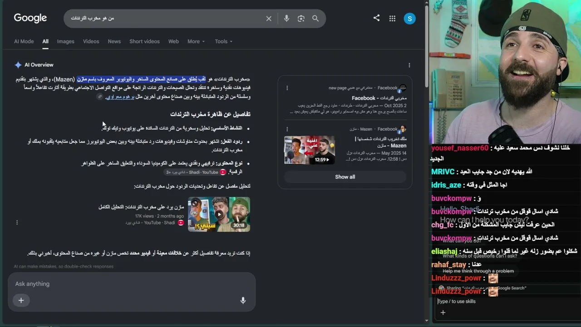Click the magnifier search icon

tap(315, 19)
